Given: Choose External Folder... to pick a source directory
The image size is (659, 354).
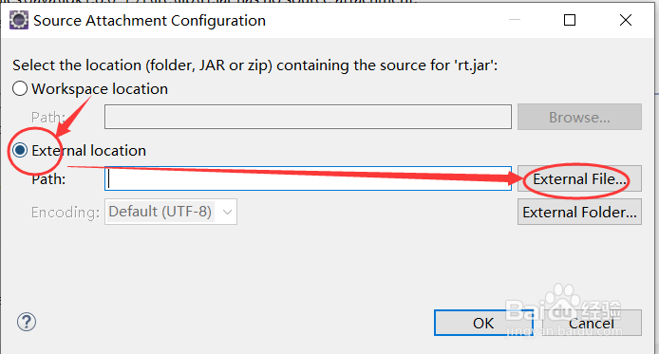Looking at the screenshot, I should pos(579,212).
